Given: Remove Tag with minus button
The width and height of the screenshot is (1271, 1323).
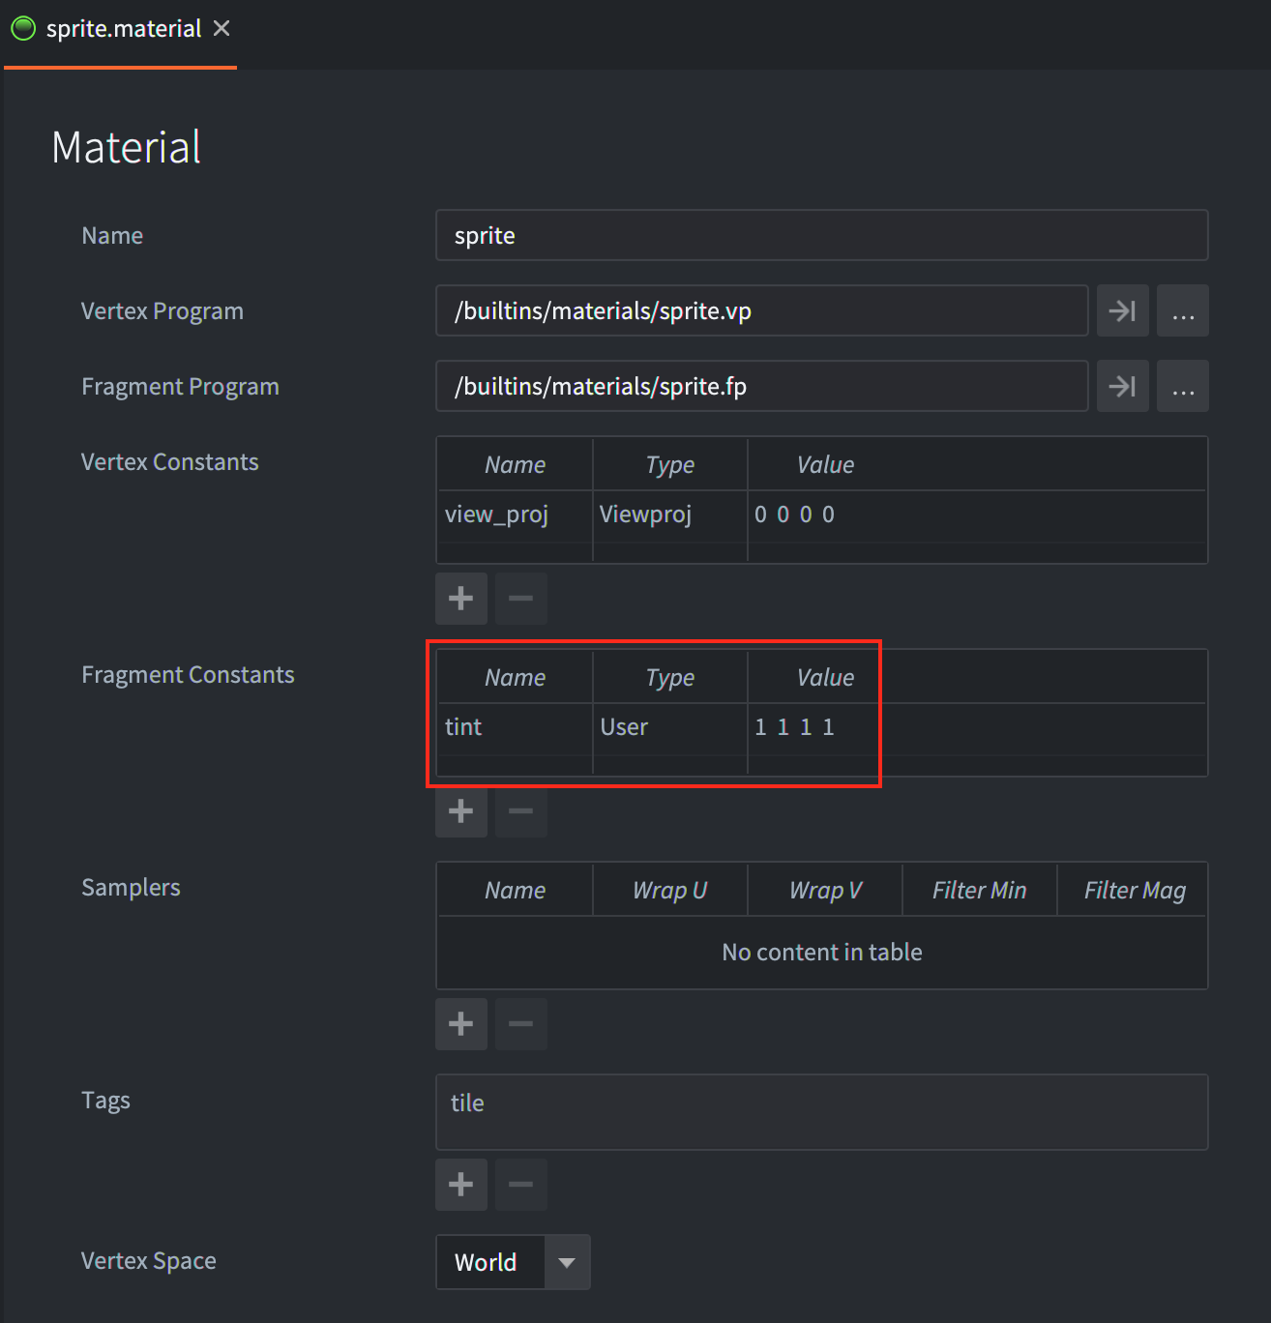Looking at the screenshot, I should click(x=521, y=1184).
